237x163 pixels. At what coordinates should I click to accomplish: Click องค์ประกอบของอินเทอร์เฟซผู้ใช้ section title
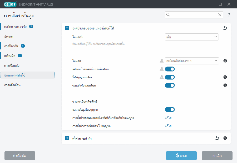coord(93,28)
